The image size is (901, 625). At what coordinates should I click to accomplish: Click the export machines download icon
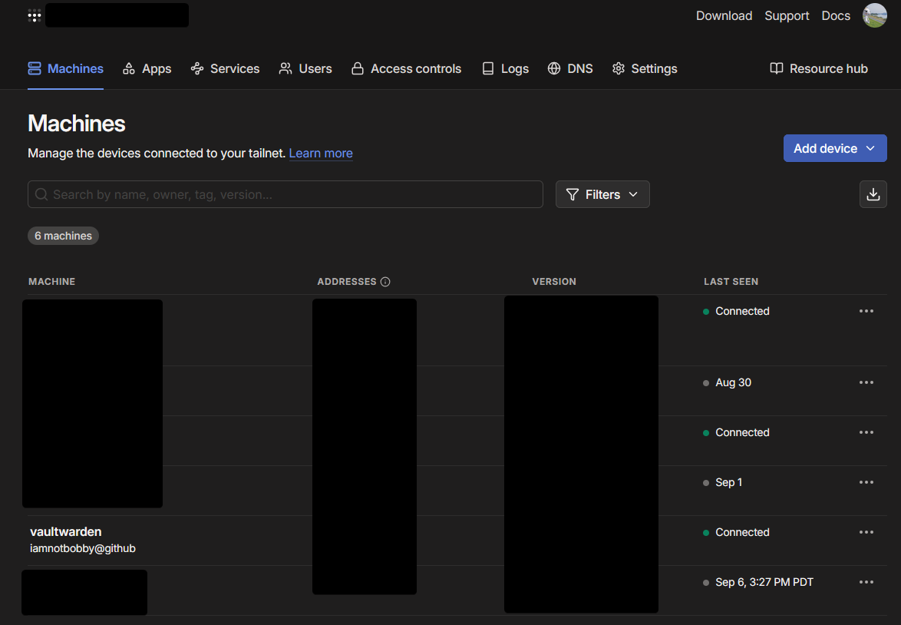873,194
